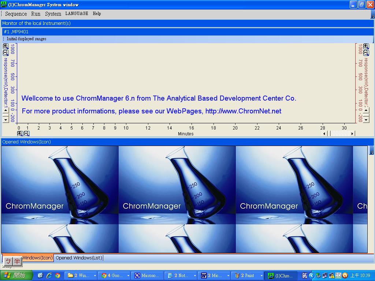Switch to the Microso... taskbar window
The image size is (375, 281).
(x=148, y=276)
